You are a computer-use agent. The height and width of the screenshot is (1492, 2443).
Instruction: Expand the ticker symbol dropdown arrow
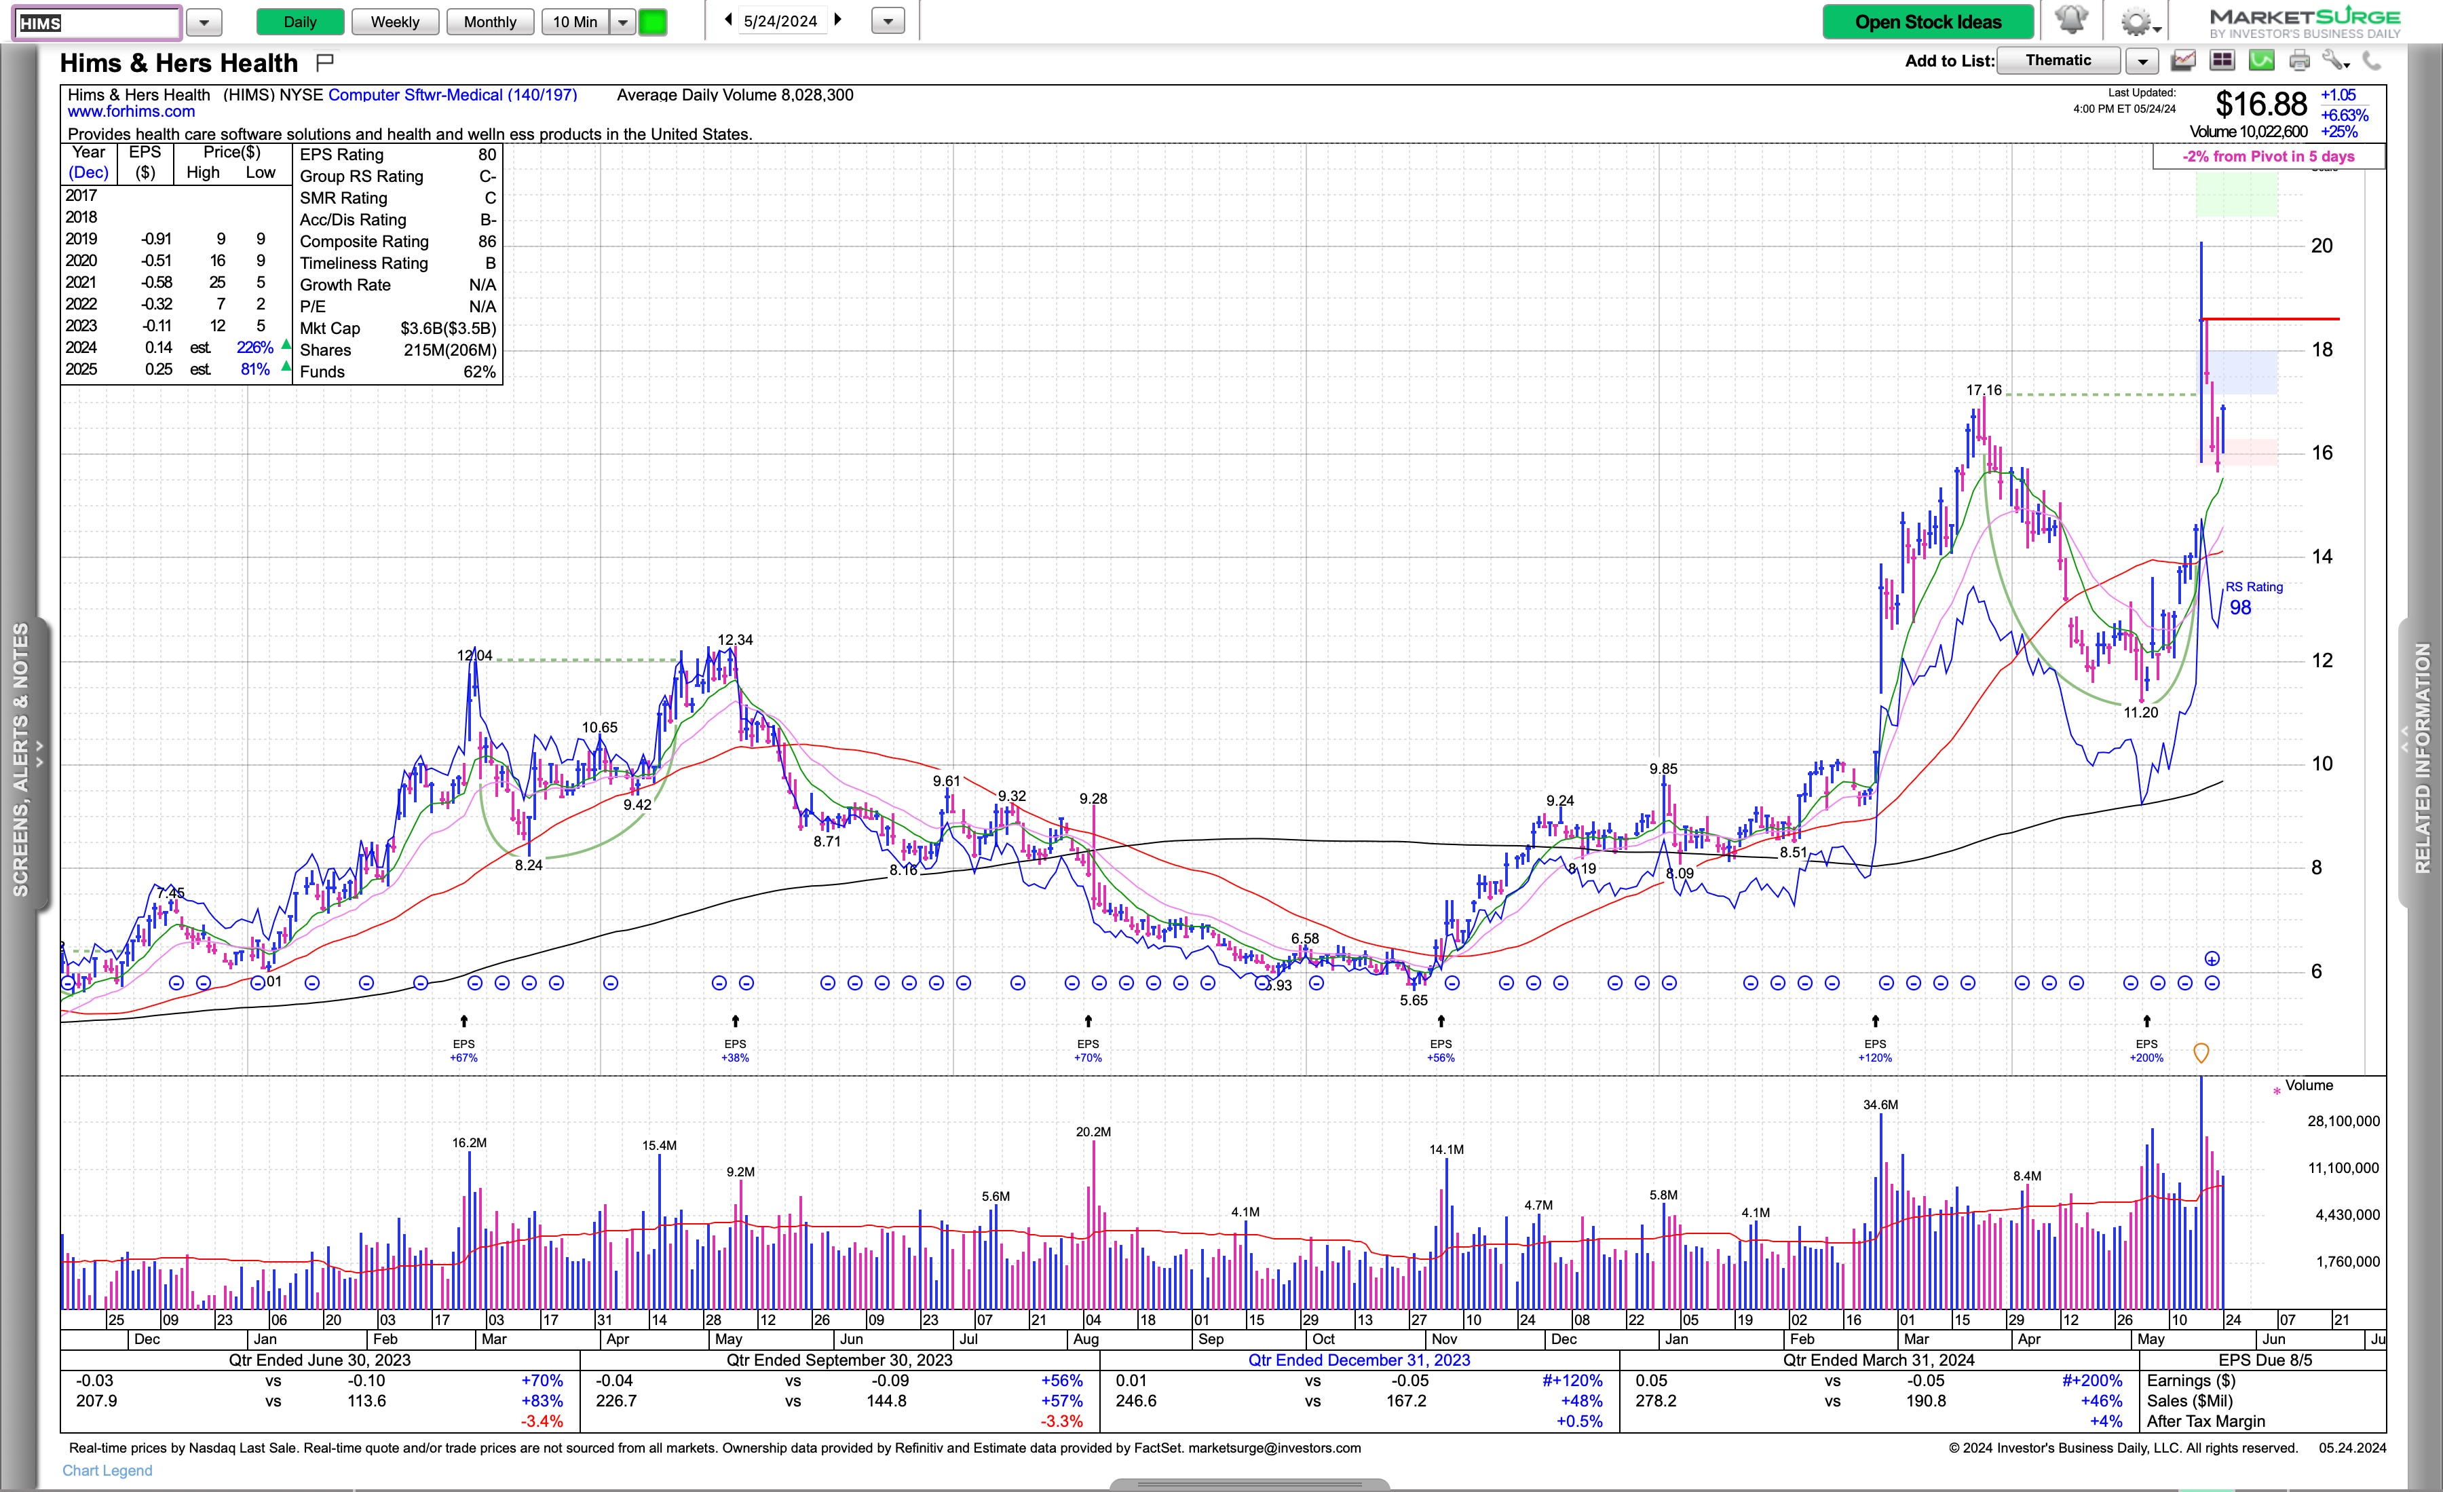pos(204,22)
